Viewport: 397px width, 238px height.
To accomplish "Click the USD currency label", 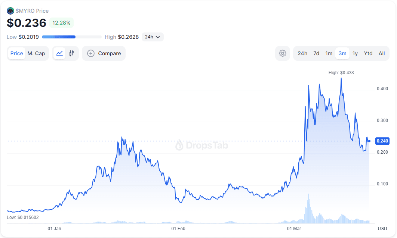I will point(382,229).
